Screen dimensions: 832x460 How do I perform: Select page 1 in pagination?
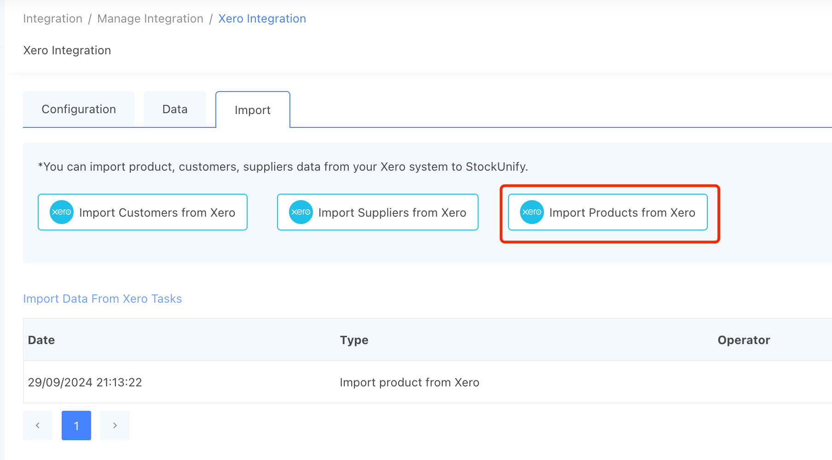[76, 425]
